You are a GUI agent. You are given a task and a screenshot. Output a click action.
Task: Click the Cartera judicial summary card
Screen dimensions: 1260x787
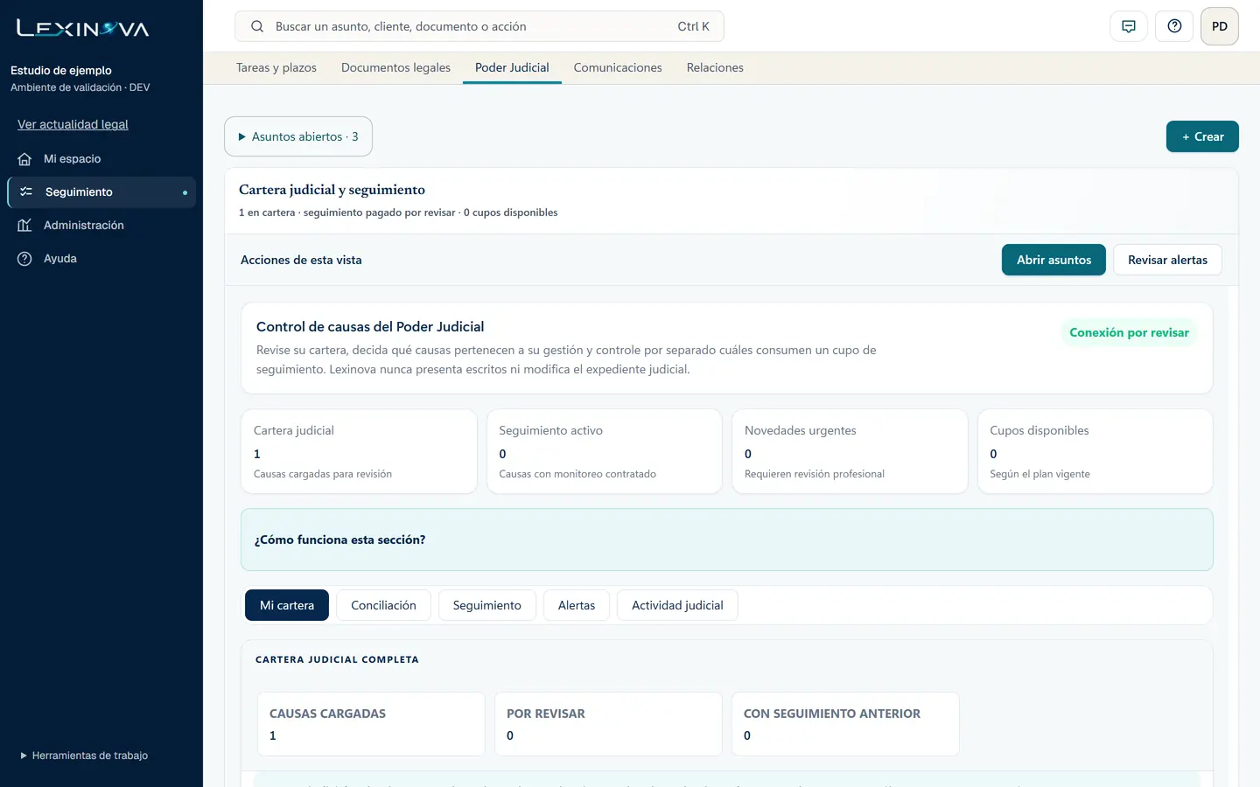tap(359, 451)
